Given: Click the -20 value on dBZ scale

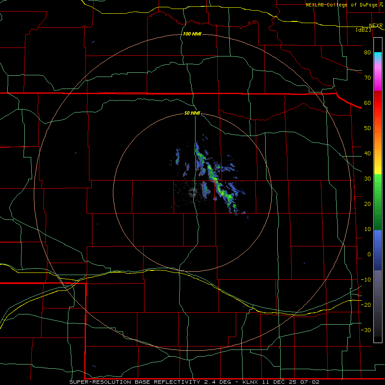Looking at the screenshot, I should coord(366,305).
